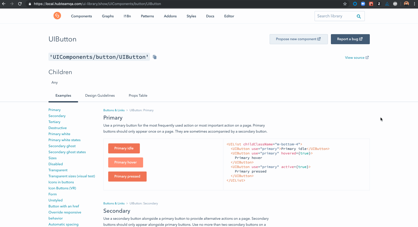The width and height of the screenshot is (418, 227).
Task: Switch to the Props Table tab
Action: pos(138,95)
